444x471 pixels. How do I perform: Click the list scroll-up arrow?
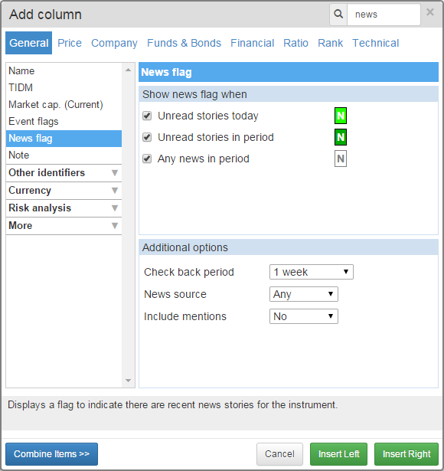tap(128, 70)
